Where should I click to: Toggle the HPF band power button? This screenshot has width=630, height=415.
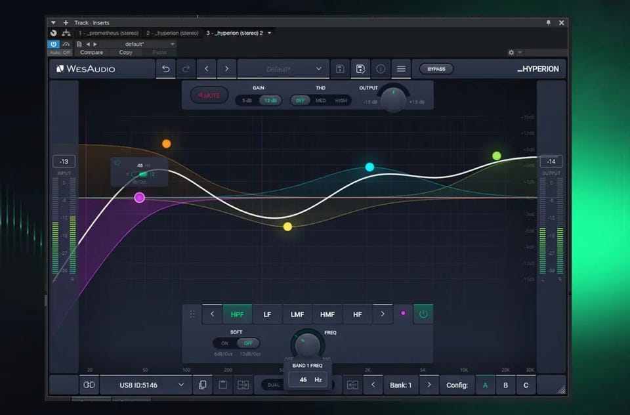[x=423, y=314]
